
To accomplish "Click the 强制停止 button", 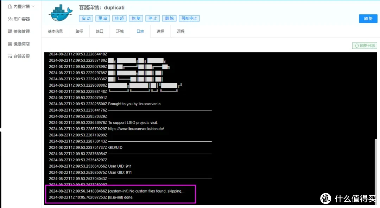I will click(x=189, y=18).
